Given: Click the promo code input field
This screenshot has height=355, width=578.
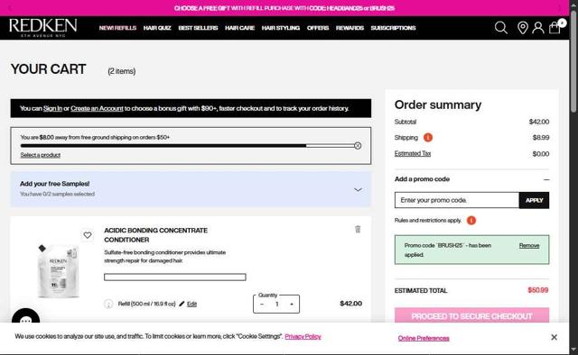Looking at the screenshot, I should click(x=457, y=200).
